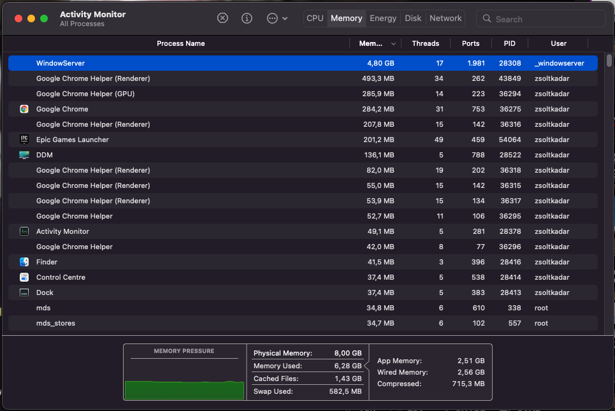
Task: Click the All Processes subtitle
Action: click(82, 24)
